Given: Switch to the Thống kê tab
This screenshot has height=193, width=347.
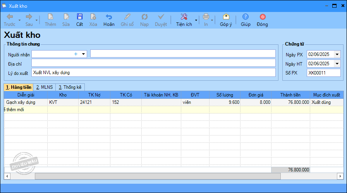Looking at the screenshot, I should 70,87.
